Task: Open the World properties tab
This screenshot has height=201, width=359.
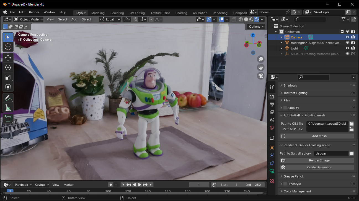Action: pyautogui.click(x=272, y=128)
